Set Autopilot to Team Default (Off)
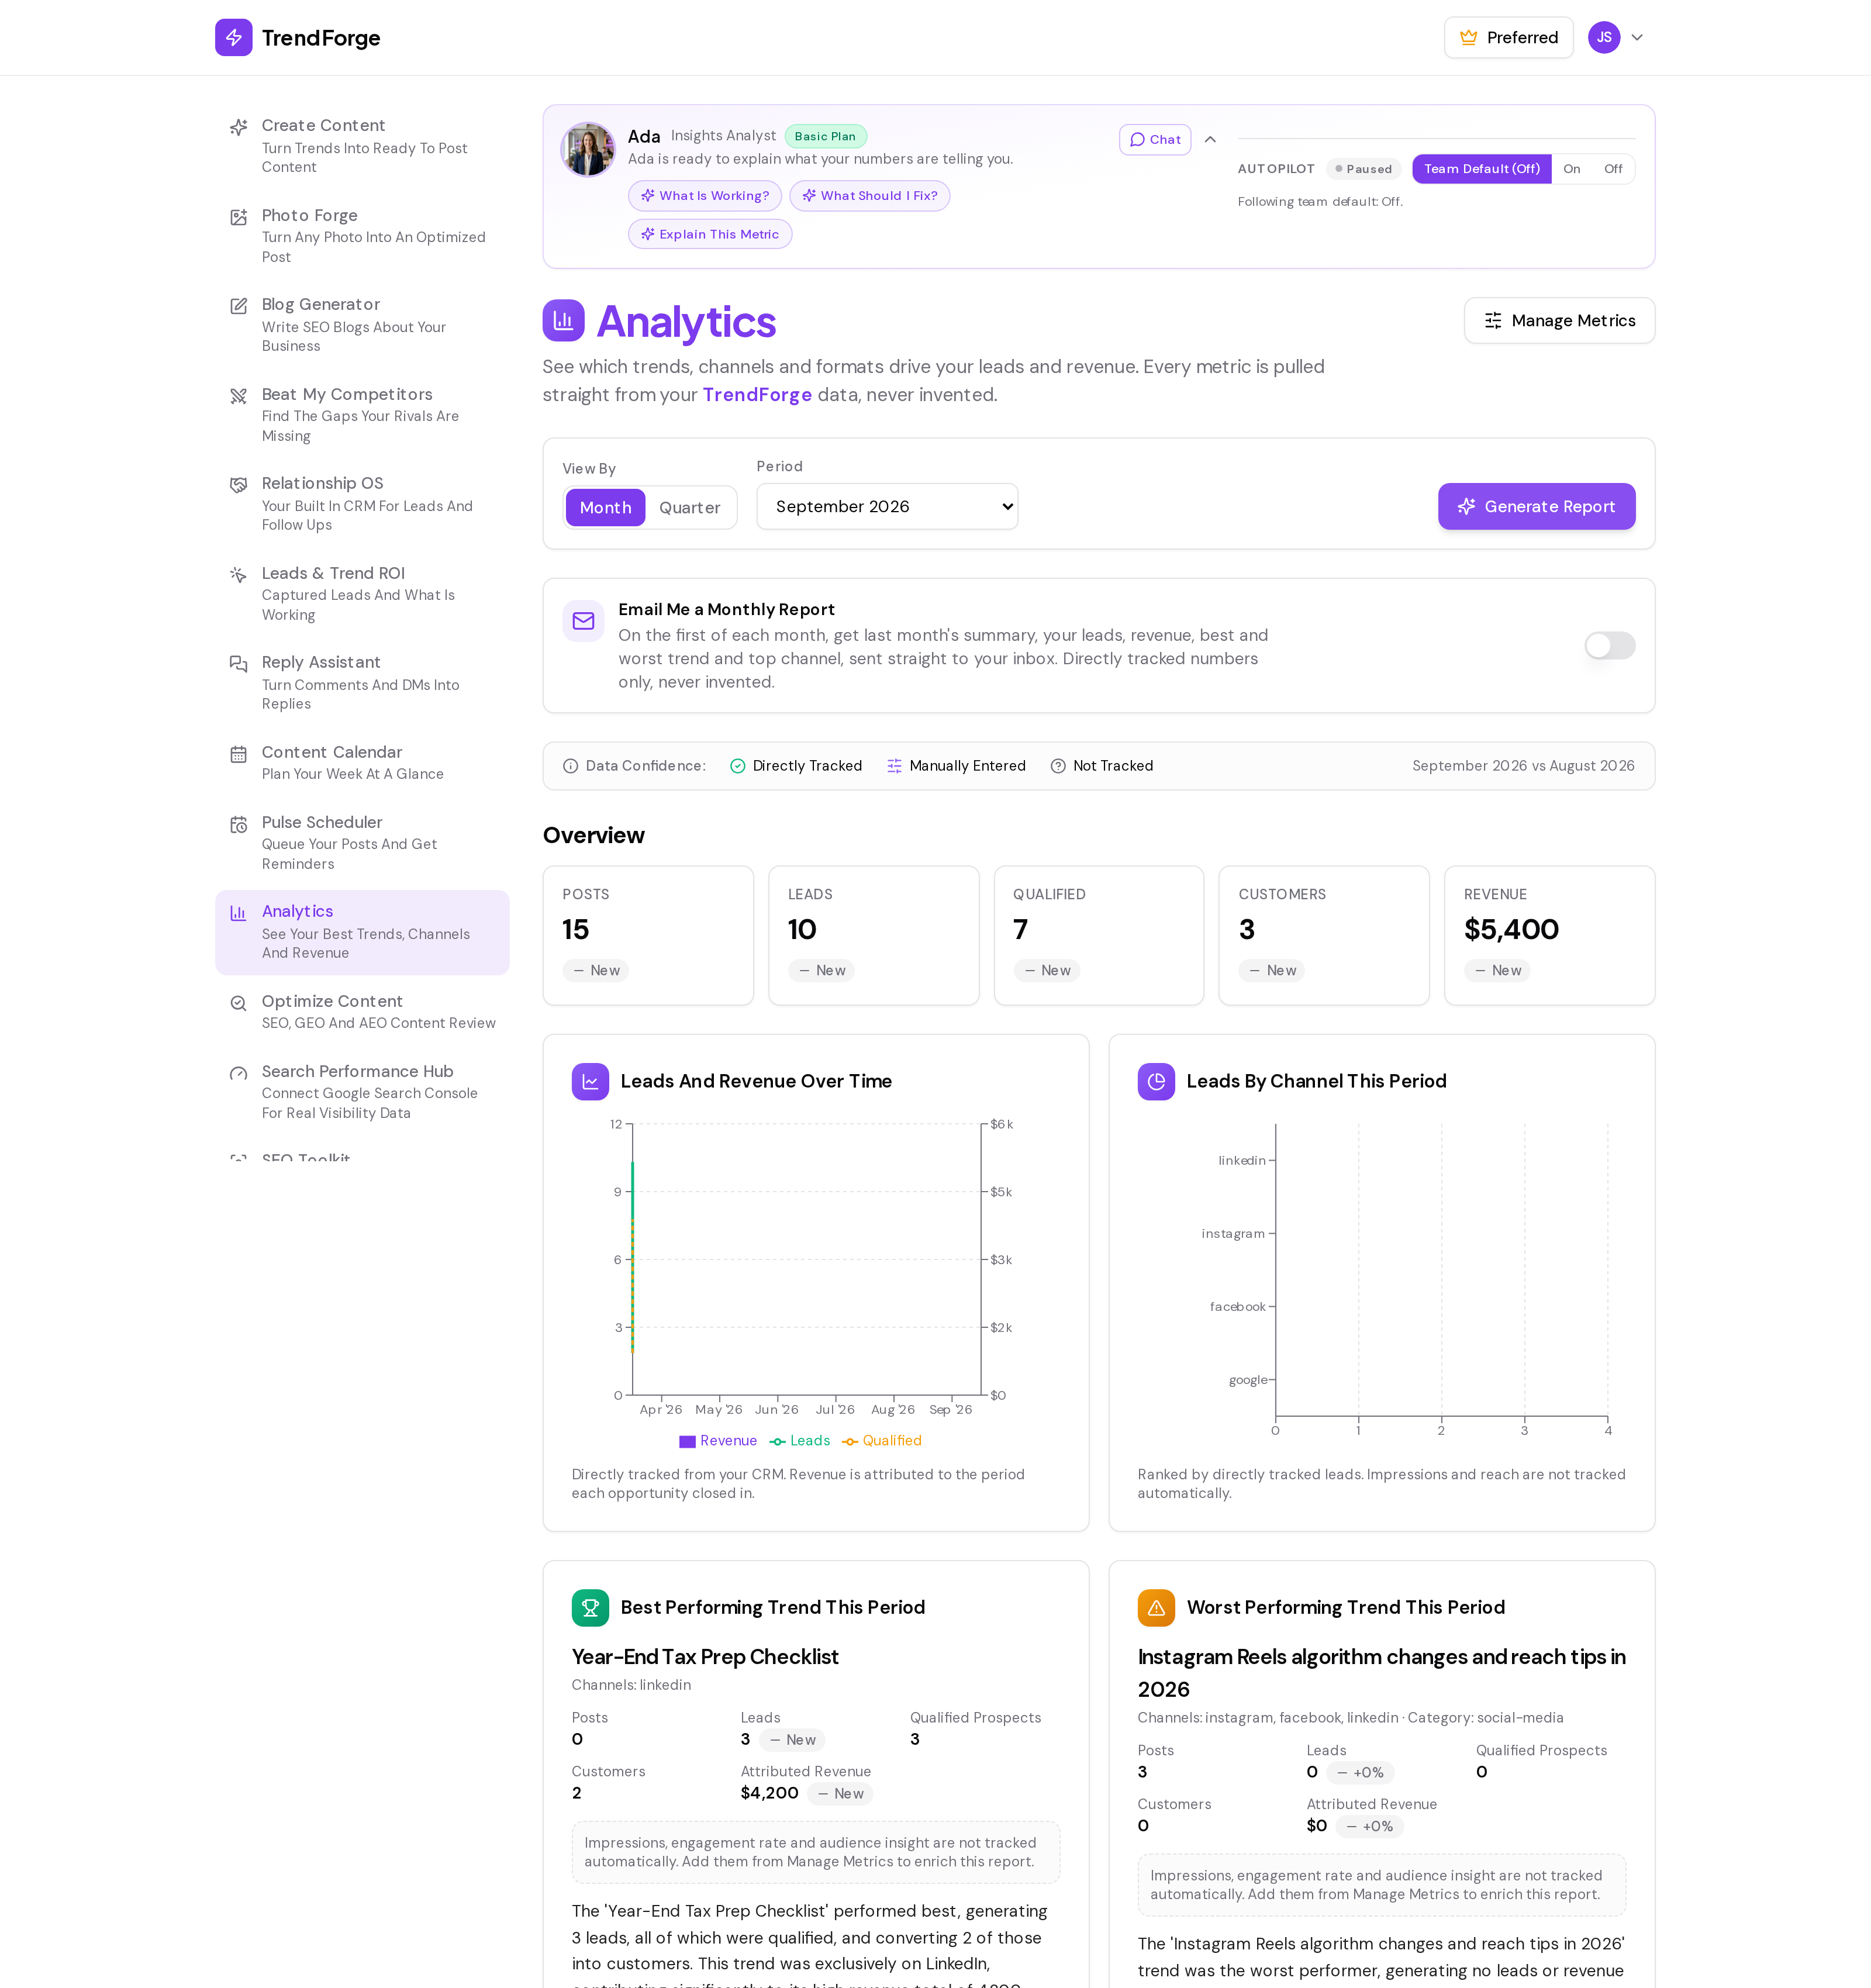 point(1481,169)
